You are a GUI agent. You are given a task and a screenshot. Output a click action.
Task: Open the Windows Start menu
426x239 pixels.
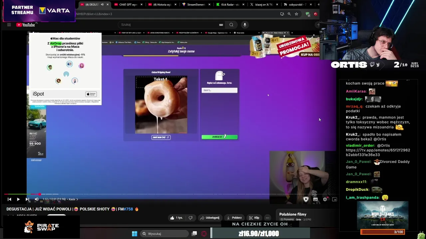click(134, 234)
